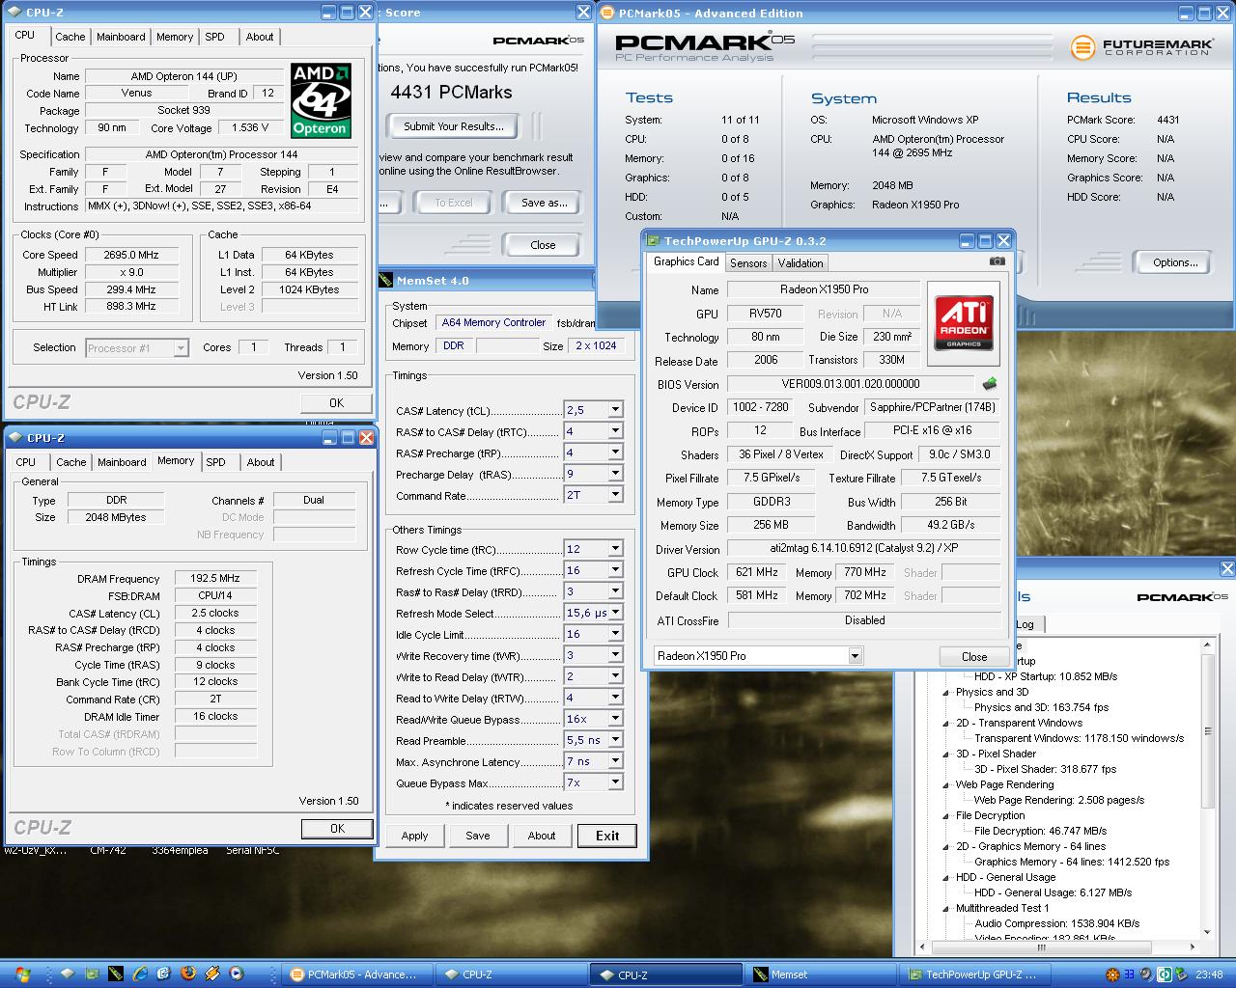
Task: Launch Internet Explorer from the quick launch bar
Action: pos(140,974)
